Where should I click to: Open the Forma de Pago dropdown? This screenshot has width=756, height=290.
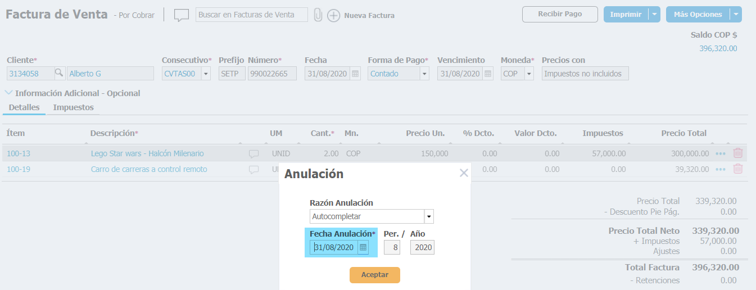(x=424, y=74)
